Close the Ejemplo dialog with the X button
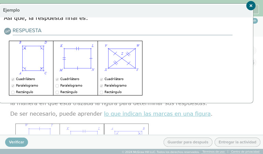The height and width of the screenshot is (154, 263). pyautogui.click(x=251, y=6)
